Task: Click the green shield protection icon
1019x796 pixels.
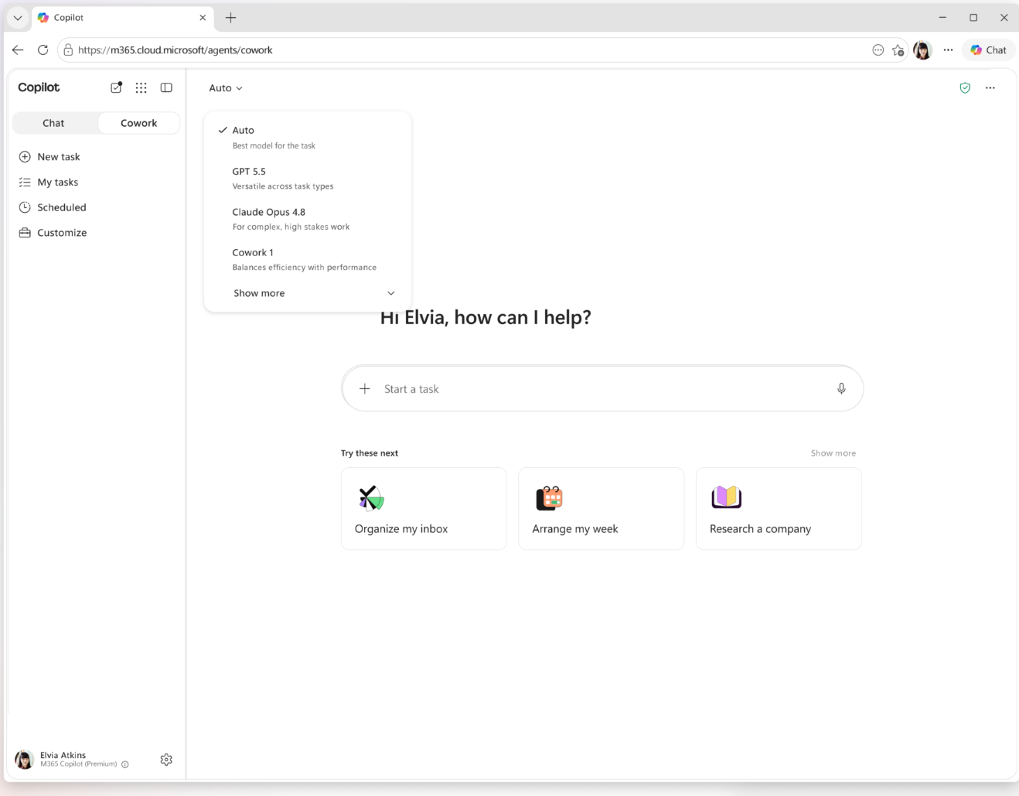Action: 965,88
